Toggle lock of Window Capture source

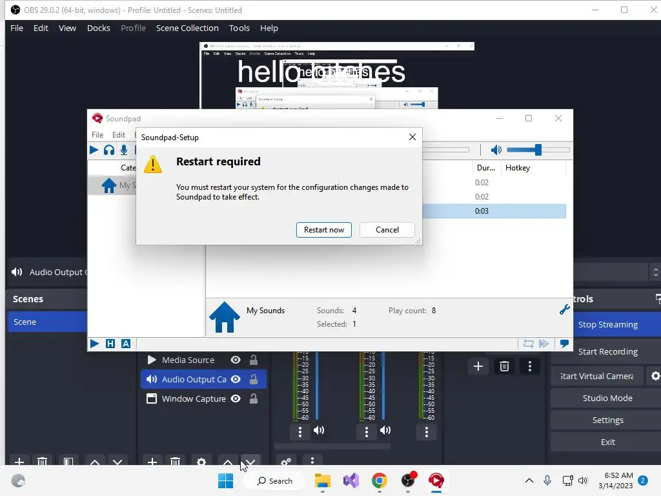tap(253, 398)
